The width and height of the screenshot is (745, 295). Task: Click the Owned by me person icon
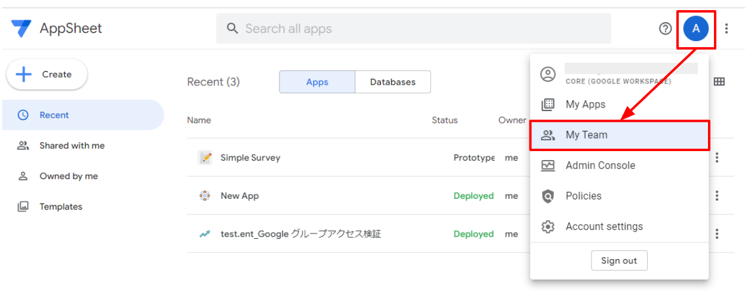click(23, 176)
